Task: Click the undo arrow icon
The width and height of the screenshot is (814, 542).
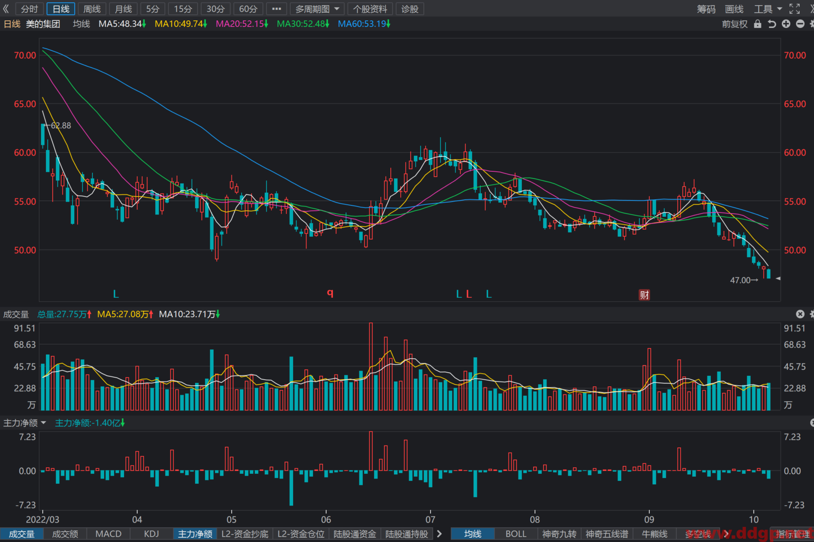Action: tap(772, 24)
